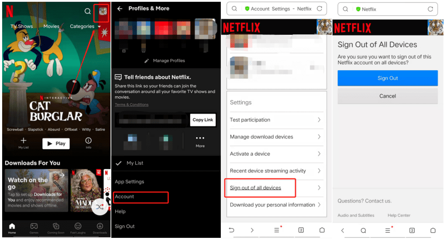Open tabs counter under sign-out page

coord(412,230)
